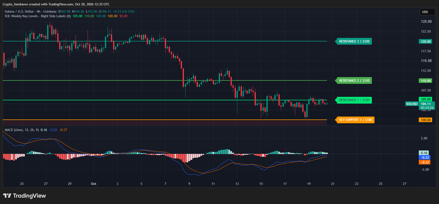439x204 pixels.
Task: Click the TradingView logo at the bottom
Action: click(x=24, y=195)
